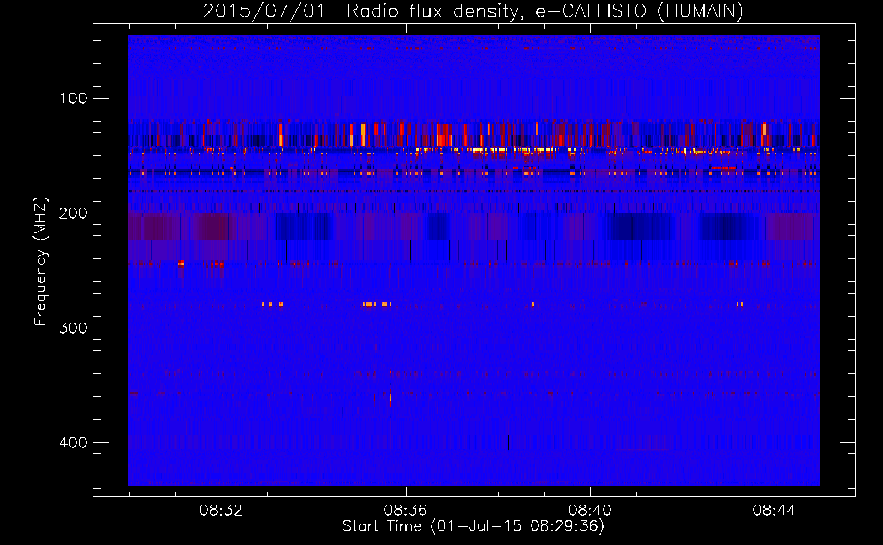Image resolution: width=883 pixels, height=545 pixels.
Task: Click the plot title "2015/07/01 Radio flux density, e-CALLISTO (HUMAIN)"
Action: pyautogui.click(x=473, y=11)
